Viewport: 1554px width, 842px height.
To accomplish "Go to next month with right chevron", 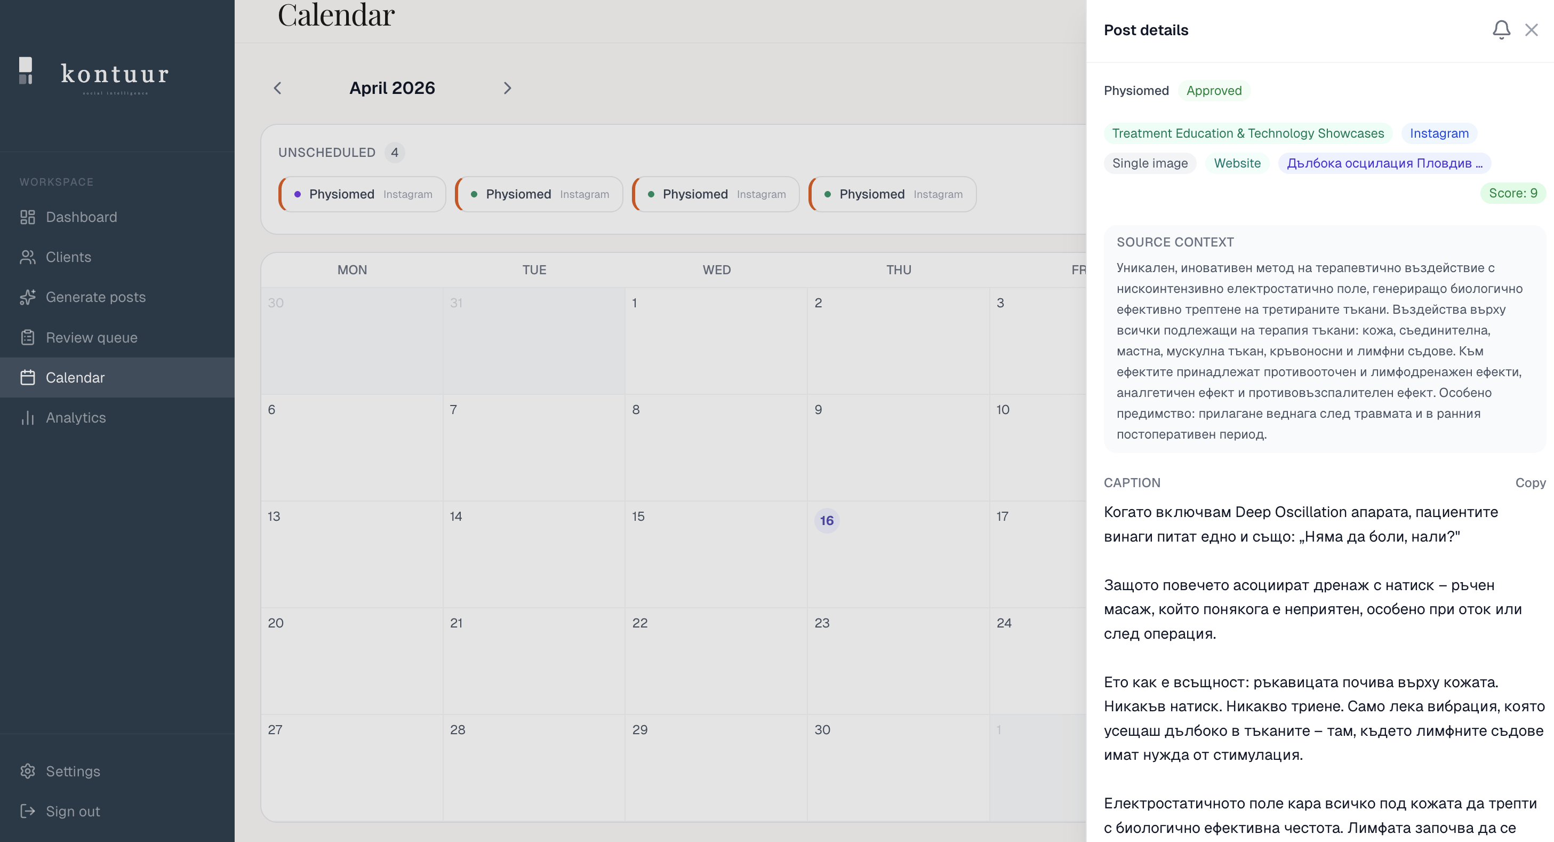I will (507, 88).
